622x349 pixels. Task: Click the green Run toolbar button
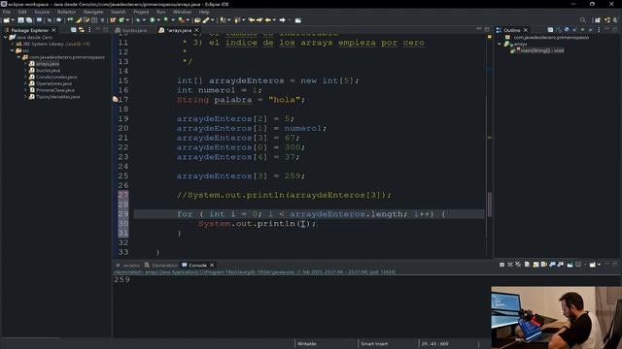click(x=152, y=19)
